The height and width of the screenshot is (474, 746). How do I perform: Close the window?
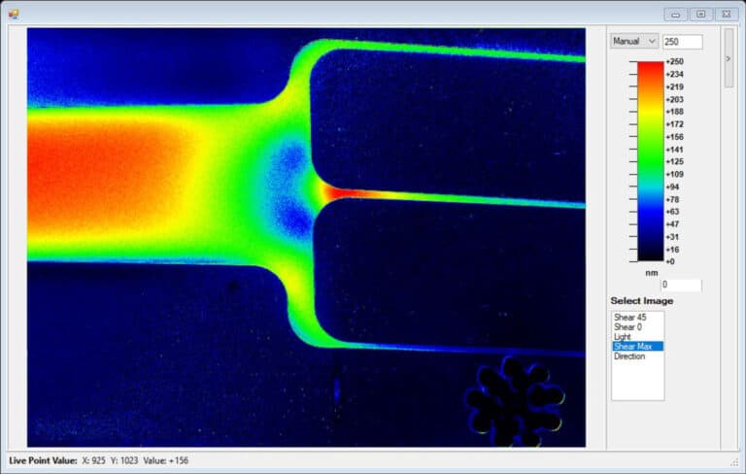[x=726, y=15]
